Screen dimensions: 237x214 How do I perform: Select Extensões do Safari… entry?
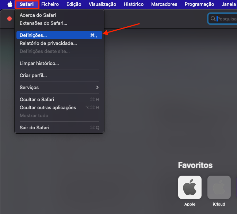[59, 23]
